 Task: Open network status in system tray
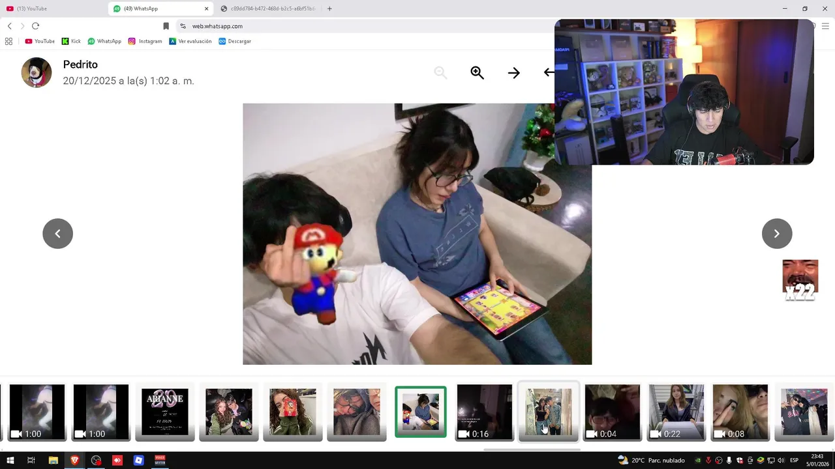click(x=771, y=461)
